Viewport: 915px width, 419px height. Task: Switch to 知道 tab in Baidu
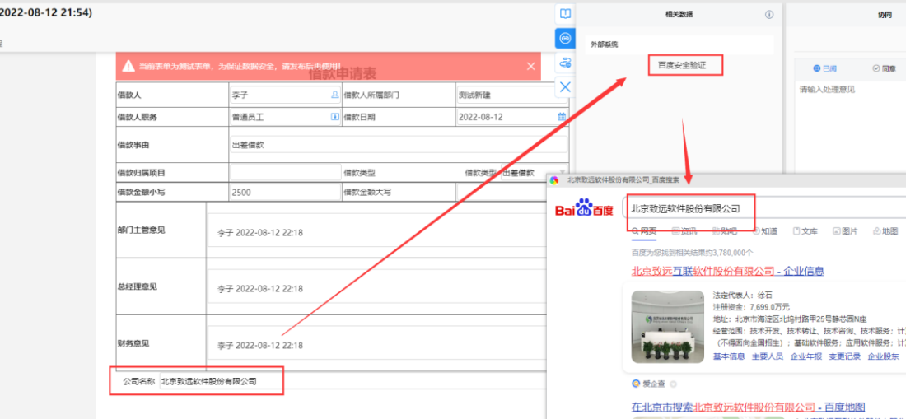[765, 231]
